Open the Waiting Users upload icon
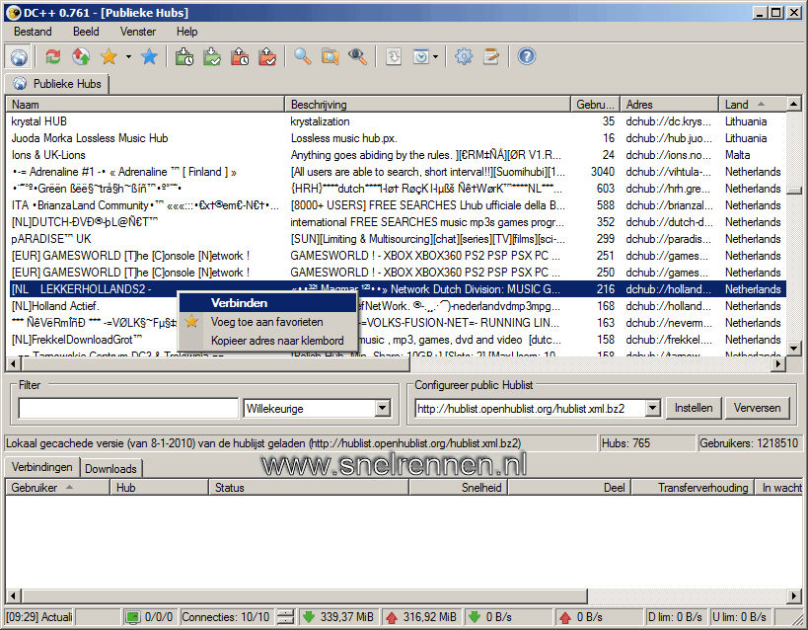This screenshot has width=808, height=630. pyautogui.click(x=240, y=56)
